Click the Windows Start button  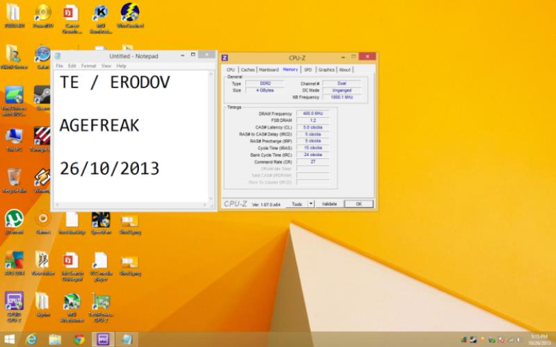point(9,339)
